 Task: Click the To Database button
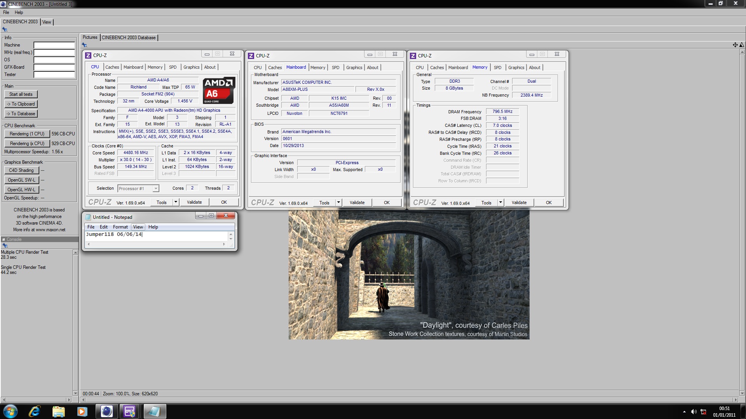pyautogui.click(x=21, y=114)
